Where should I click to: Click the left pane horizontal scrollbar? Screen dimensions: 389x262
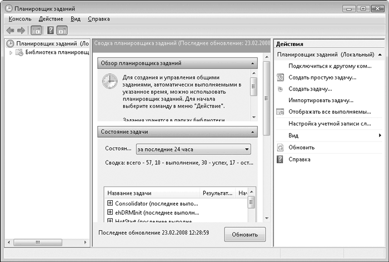coord(46,243)
